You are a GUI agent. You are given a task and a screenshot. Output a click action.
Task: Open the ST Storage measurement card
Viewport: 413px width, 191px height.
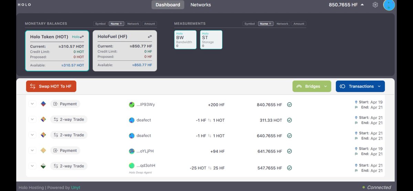(x=211, y=40)
